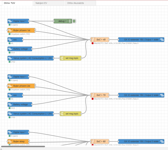The image size is (168, 150).
Task: Click the debug 1 node list icon
Action: [70, 21]
